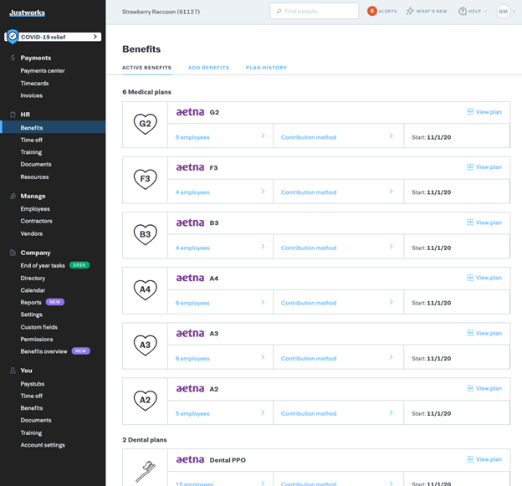Open Custom fields under Company
The width and height of the screenshot is (522, 486).
coord(39,327)
